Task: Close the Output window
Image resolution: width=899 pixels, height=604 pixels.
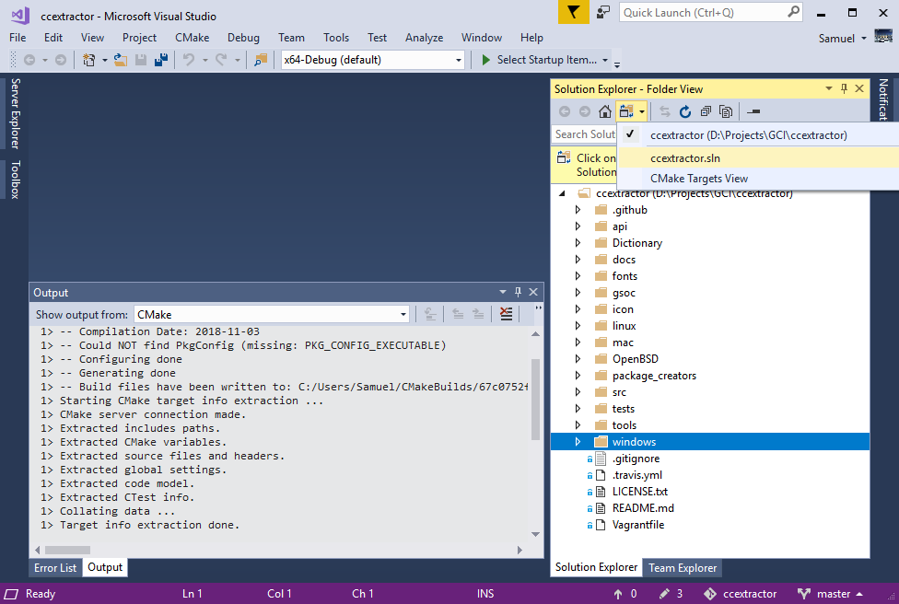Action: 533,292
